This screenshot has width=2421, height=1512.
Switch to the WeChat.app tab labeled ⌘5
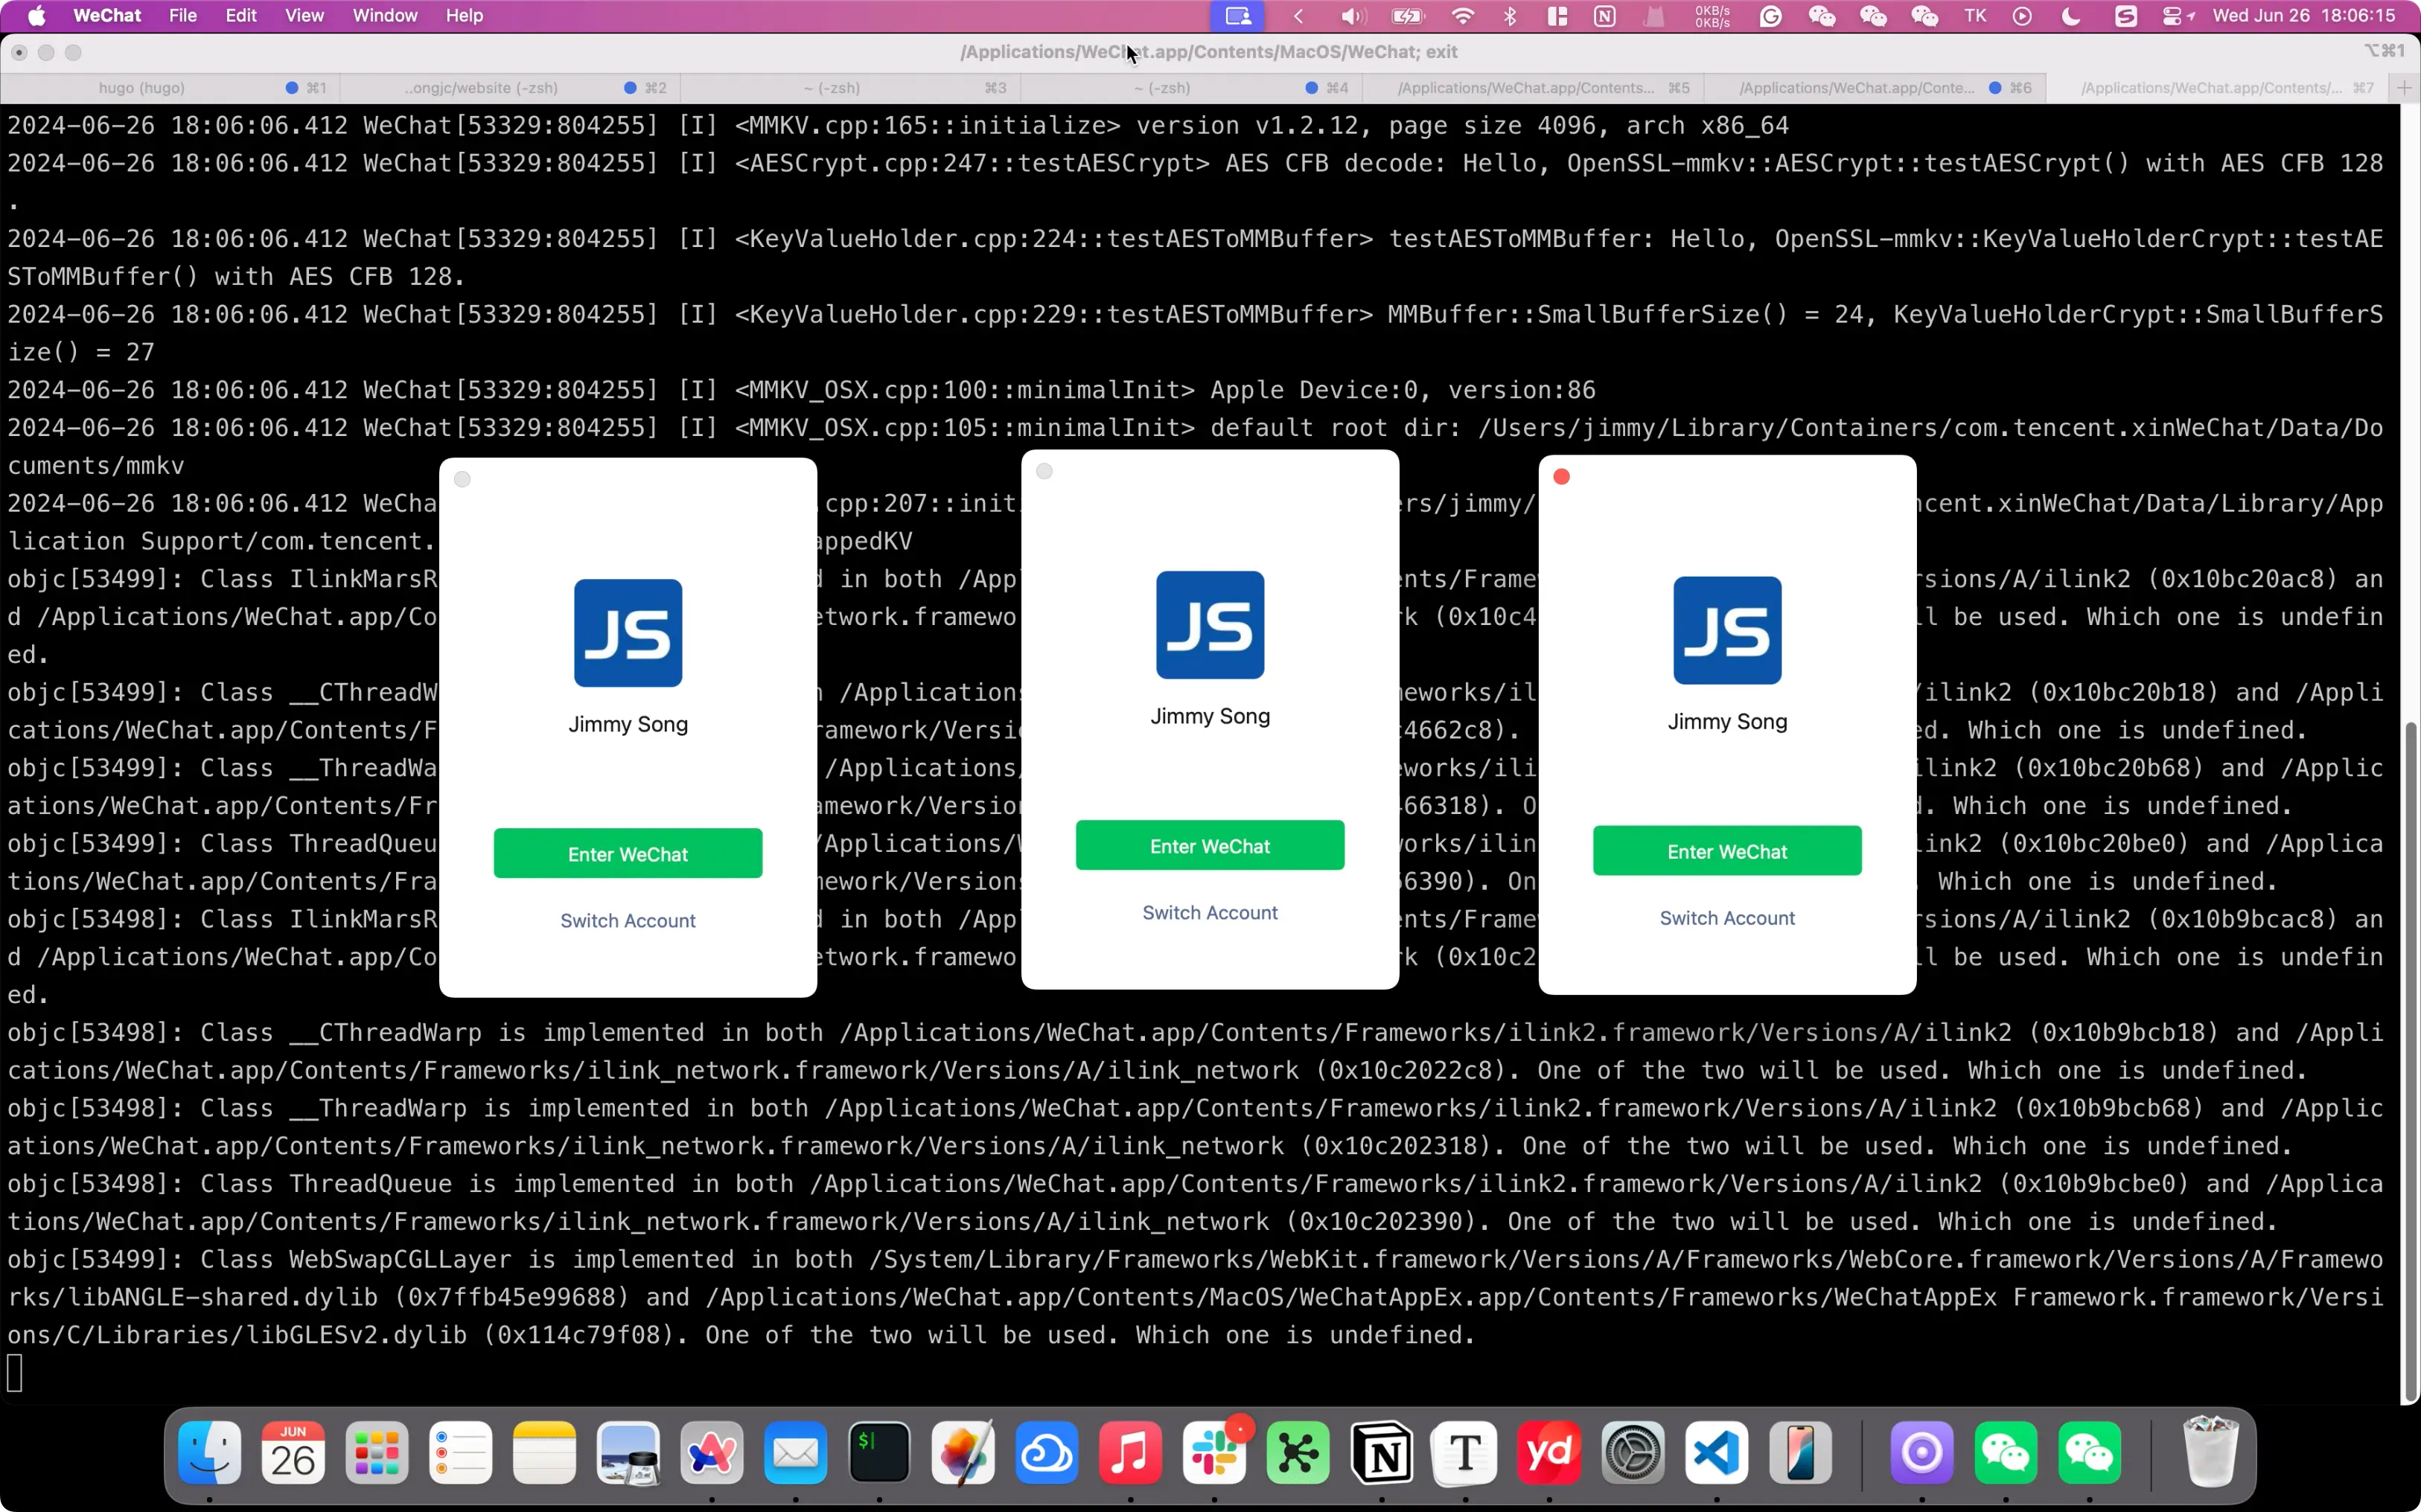pyautogui.click(x=1531, y=88)
